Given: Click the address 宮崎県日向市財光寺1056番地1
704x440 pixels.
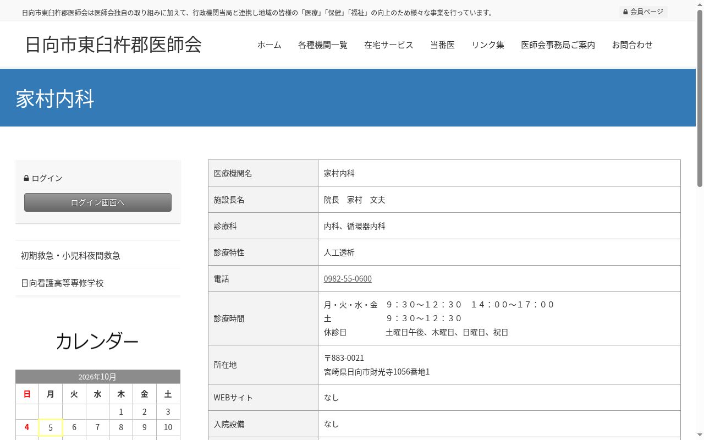Looking at the screenshot, I should tap(377, 372).
